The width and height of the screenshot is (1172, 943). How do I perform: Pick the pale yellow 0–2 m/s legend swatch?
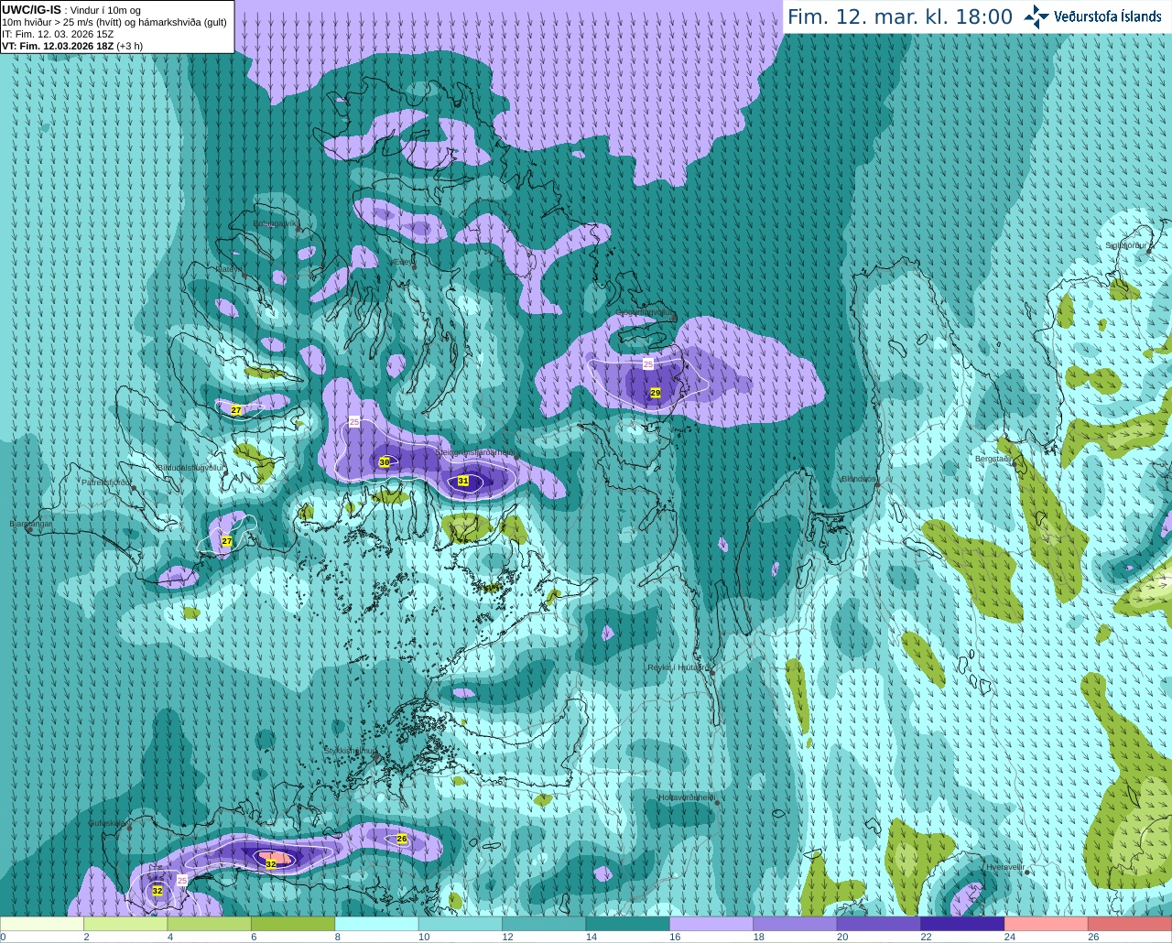42,924
